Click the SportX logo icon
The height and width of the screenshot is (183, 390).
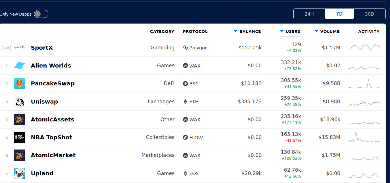click(x=19, y=47)
